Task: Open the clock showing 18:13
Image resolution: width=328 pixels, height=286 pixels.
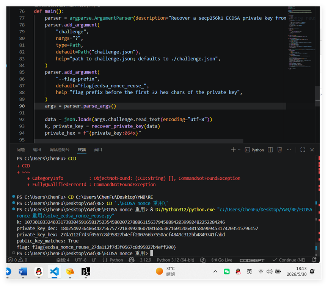Action: (x=297, y=271)
